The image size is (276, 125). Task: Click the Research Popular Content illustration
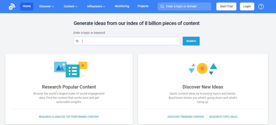point(69,69)
